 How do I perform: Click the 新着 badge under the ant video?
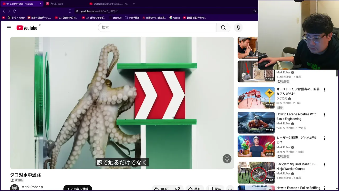pyautogui.click(x=280, y=108)
